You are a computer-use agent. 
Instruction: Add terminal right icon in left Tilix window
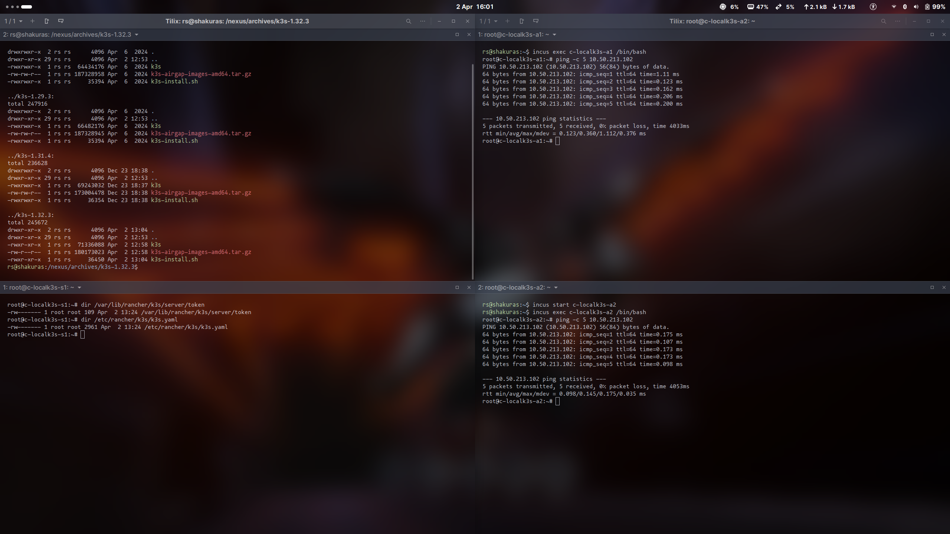[47, 21]
